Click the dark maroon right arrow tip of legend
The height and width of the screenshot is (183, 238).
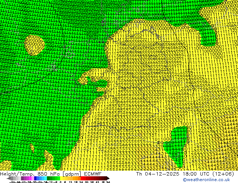(x=108, y=179)
